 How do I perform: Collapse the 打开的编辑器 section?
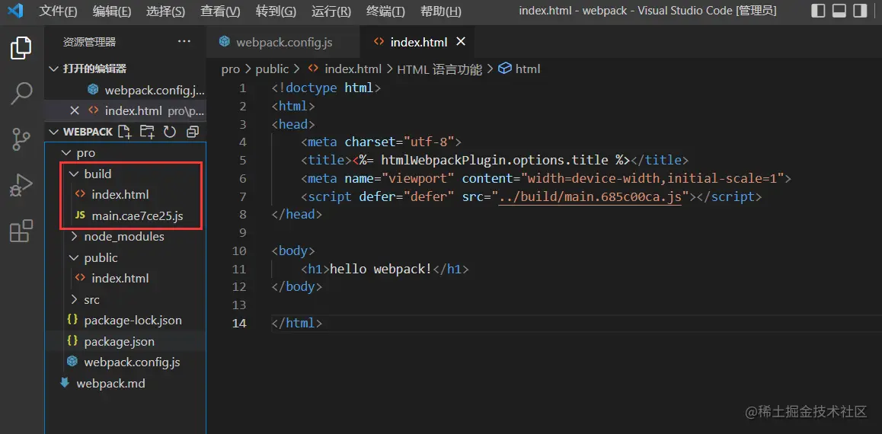[54, 69]
